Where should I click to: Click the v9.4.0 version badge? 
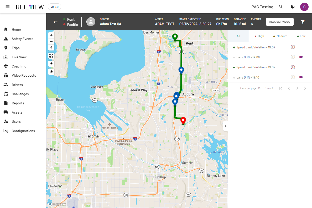pos(55,7)
